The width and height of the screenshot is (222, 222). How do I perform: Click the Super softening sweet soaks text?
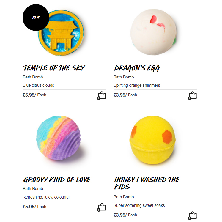[139, 205]
